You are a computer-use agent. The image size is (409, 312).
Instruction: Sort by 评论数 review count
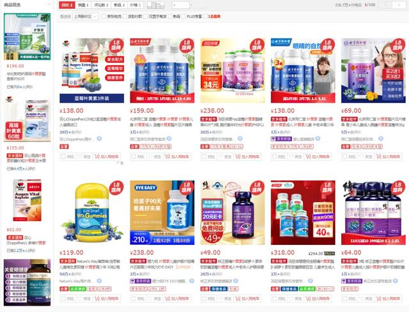tap(101, 5)
